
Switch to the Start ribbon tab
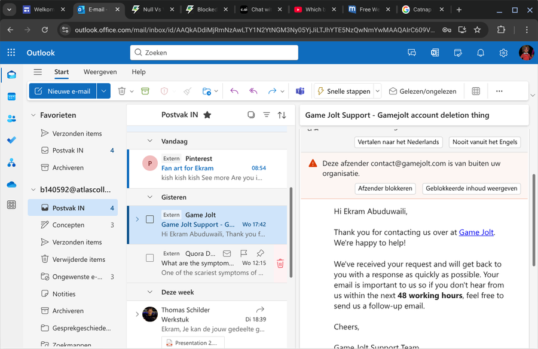[62, 72]
